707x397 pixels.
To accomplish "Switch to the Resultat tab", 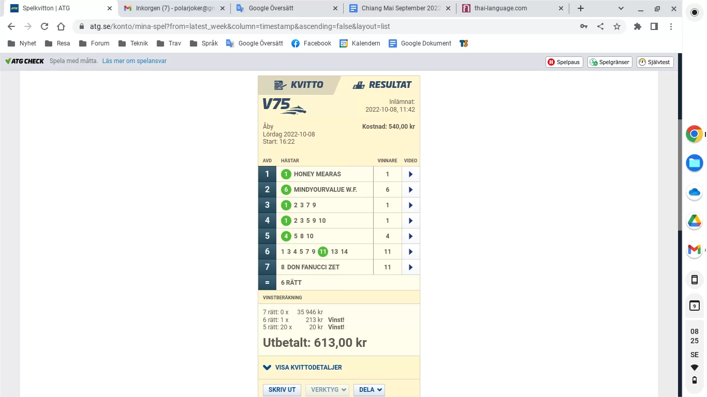I will [382, 85].
